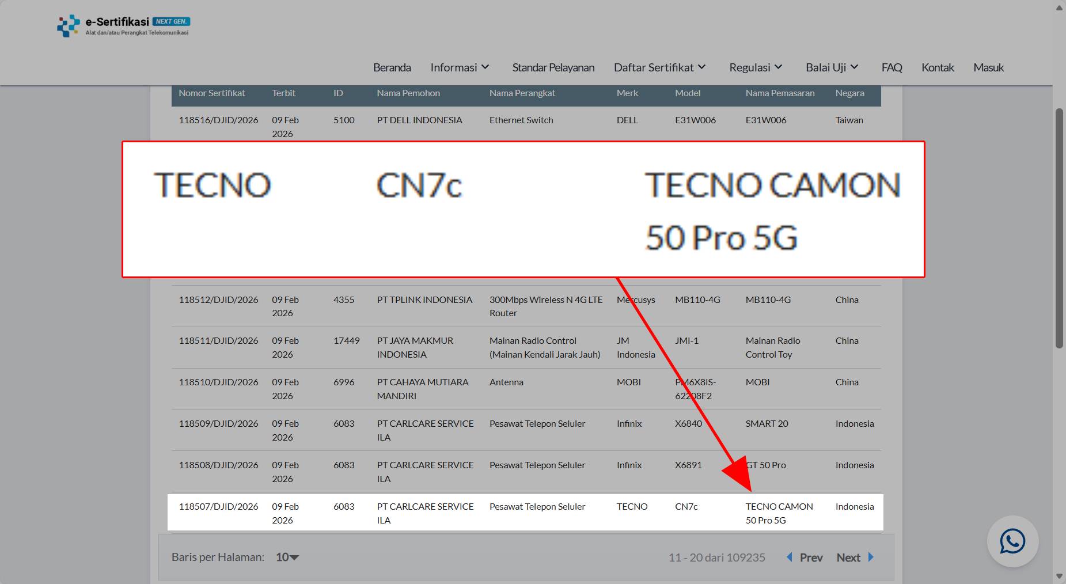The width and height of the screenshot is (1066, 584).
Task: Select certificate number 118507/DJID/2026
Action: (218, 506)
